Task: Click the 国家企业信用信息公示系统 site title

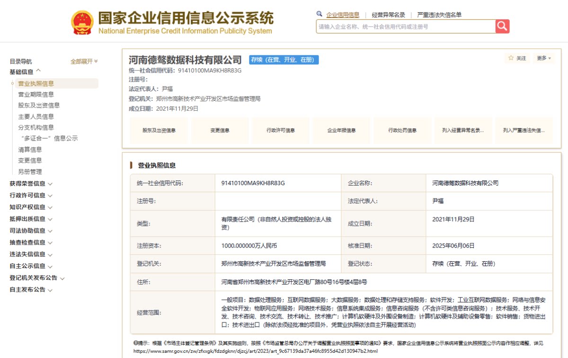Action: point(186,18)
